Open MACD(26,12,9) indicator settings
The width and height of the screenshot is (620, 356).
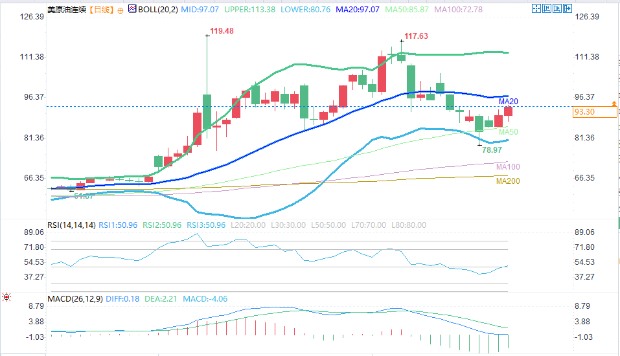[x=75, y=298]
